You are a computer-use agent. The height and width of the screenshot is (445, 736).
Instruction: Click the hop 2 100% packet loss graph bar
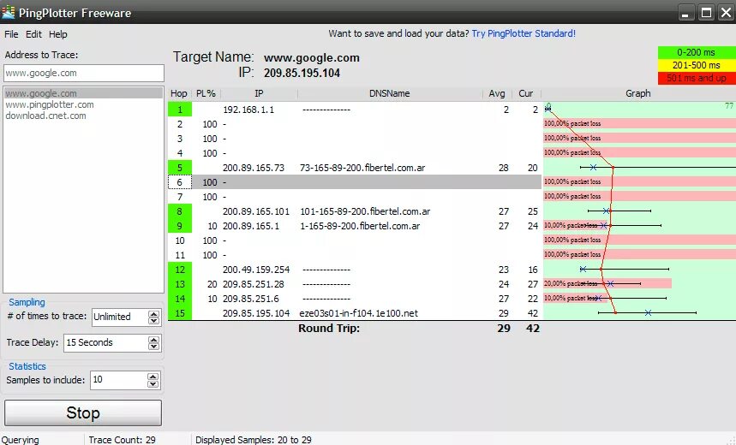[x=639, y=123]
